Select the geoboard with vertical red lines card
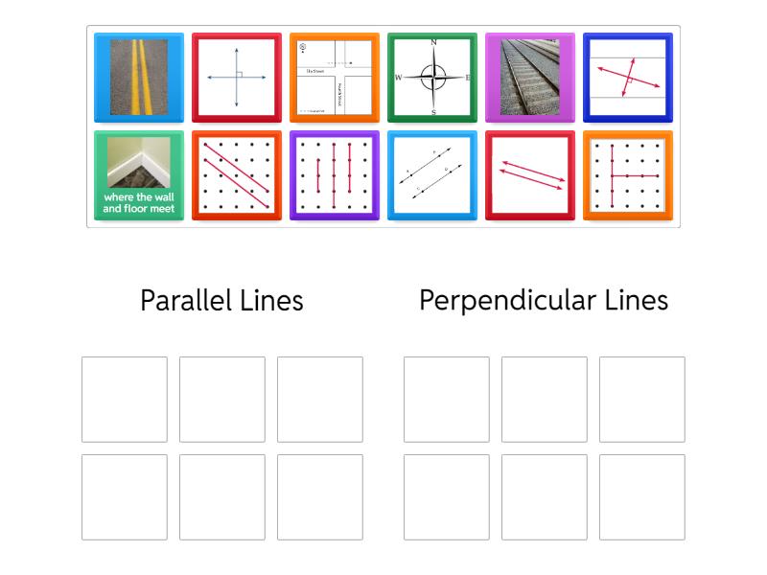Screen dimensions: 767x575 click(334, 175)
